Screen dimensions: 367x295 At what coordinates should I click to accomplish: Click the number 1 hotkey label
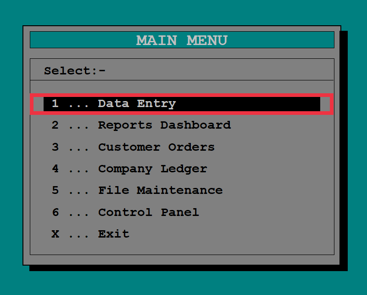[x=55, y=104]
